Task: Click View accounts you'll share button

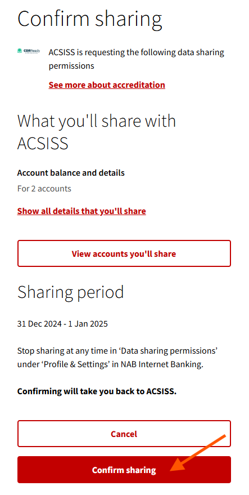Action: [124, 253]
